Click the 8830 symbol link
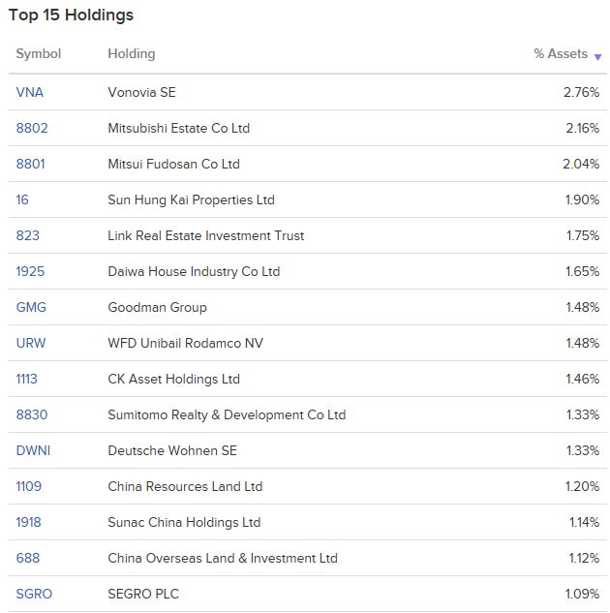Viewport: 610px width, 613px height. 32,414
